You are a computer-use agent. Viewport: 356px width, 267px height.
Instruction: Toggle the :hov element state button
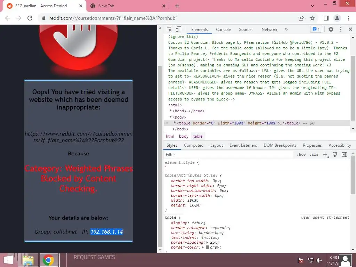pos(301,155)
